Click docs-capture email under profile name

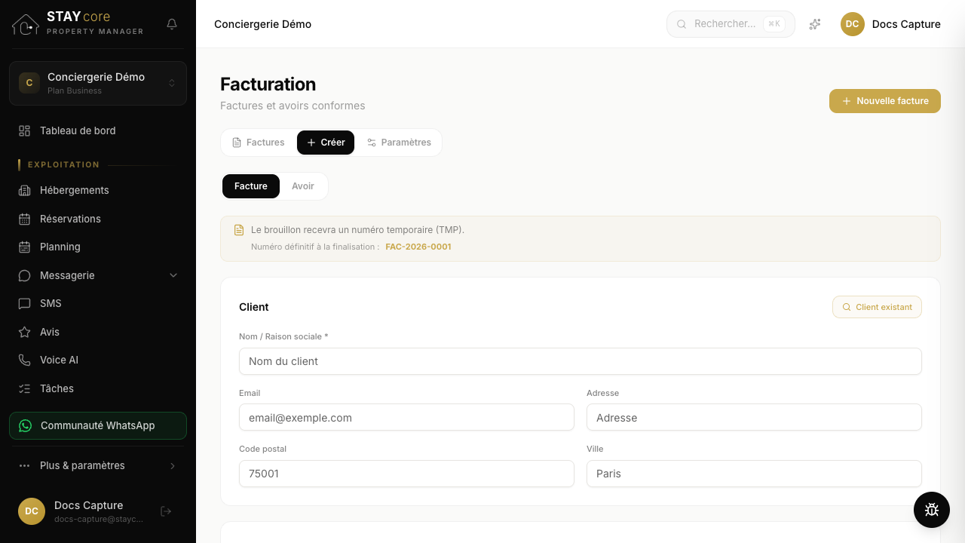tap(99, 519)
